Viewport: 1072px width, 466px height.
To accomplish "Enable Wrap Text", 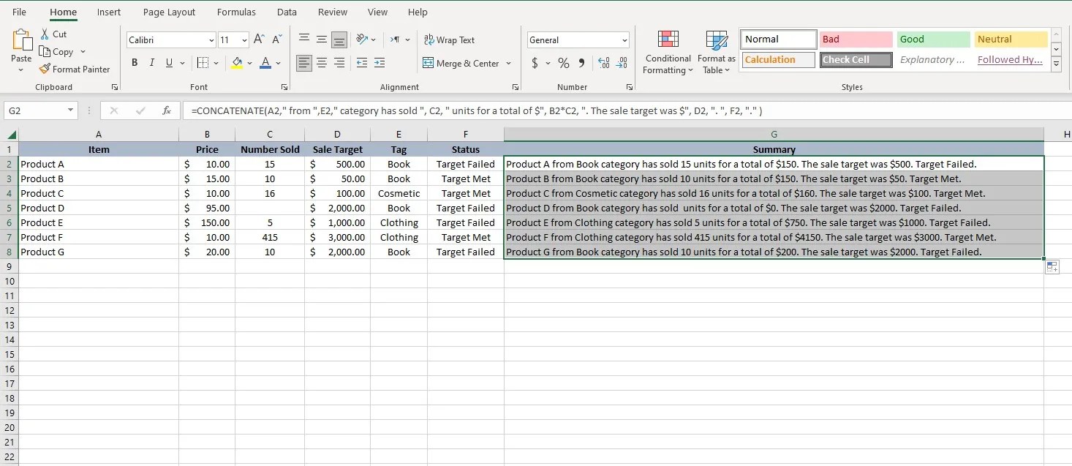I will [449, 40].
